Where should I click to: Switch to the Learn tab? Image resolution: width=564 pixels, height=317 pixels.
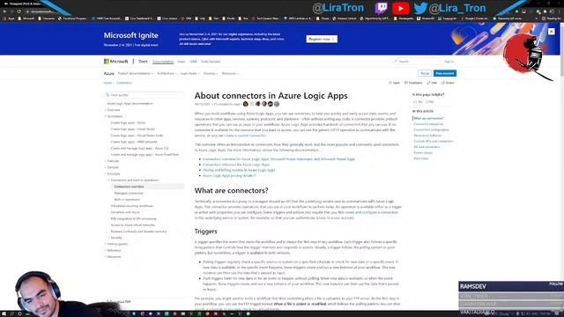coord(182,62)
